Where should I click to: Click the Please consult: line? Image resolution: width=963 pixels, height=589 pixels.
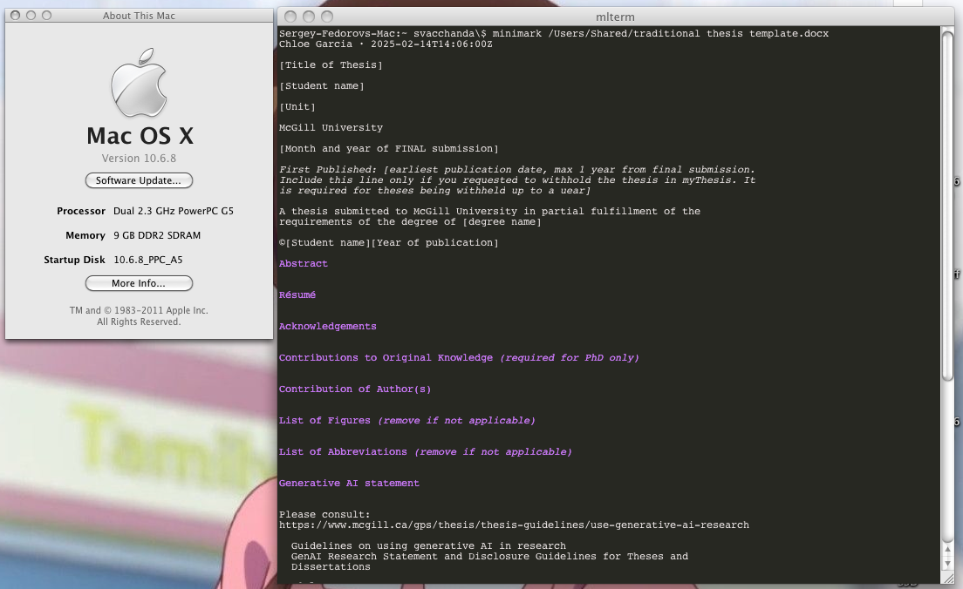(324, 515)
